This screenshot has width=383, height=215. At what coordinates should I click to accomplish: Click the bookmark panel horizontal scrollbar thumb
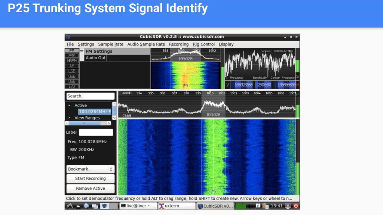(84, 123)
